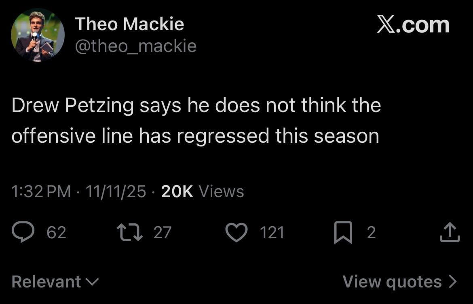Click the X.com logo
Image resolution: width=473 pixels, height=304 pixels.
coord(413,25)
